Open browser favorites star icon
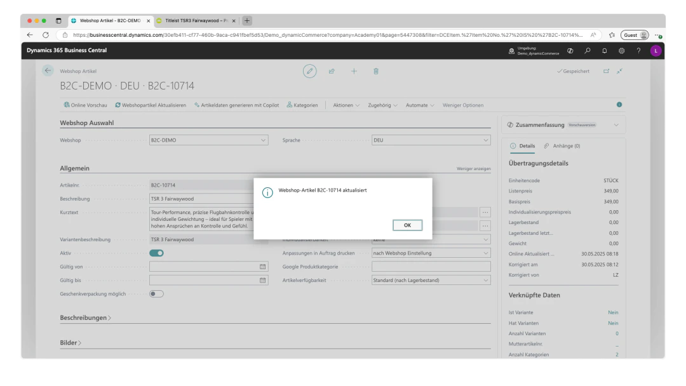This screenshot has width=686, height=386. pyautogui.click(x=612, y=35)
